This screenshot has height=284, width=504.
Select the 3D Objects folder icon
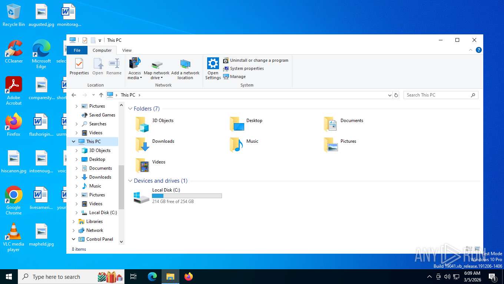pos(142,124)
